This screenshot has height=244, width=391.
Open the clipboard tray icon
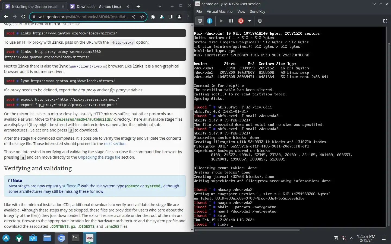(x=336, y=238)
